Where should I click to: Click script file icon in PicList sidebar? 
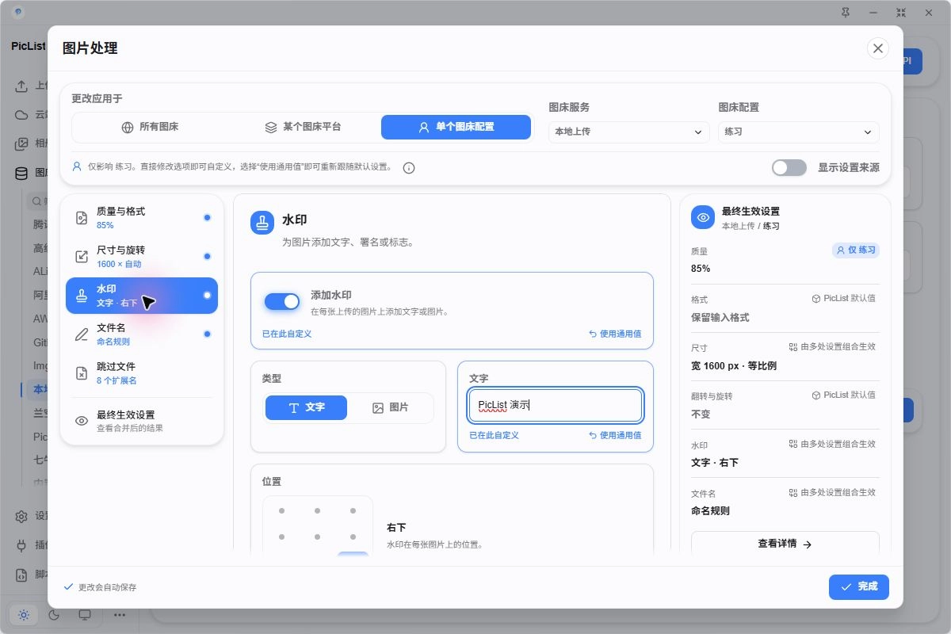(x=22, y=574)
